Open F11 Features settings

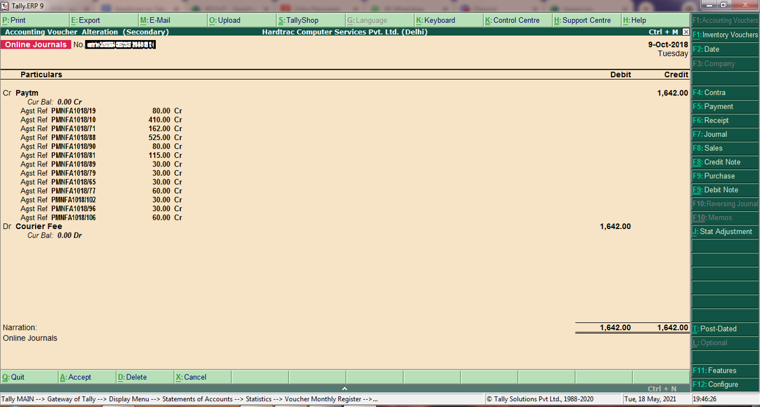(725, 370)
